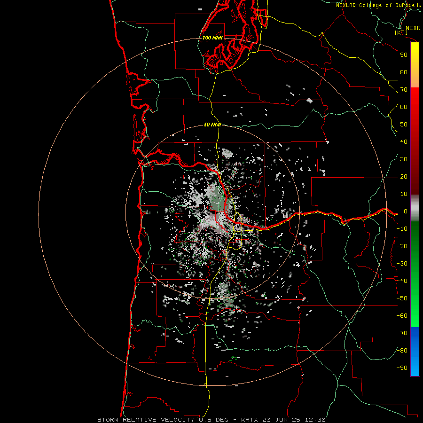Click the positive 80 knot scale value

click(x=404, y=72)
